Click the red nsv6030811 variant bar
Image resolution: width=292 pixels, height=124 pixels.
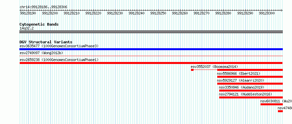click(x=272, y=104)
